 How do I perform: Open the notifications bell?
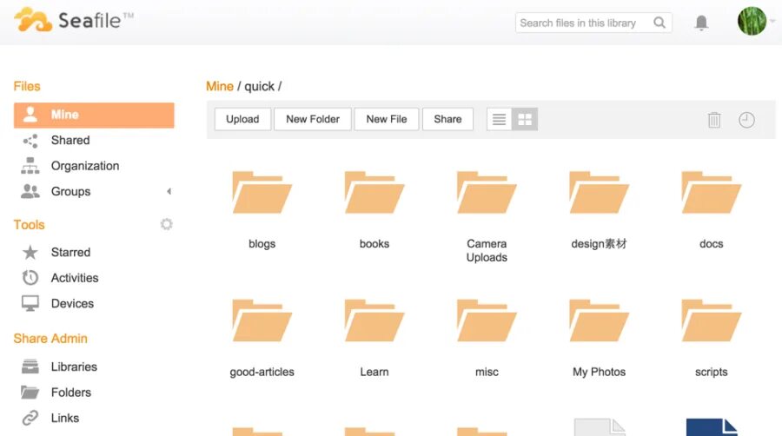click(701, 23)
